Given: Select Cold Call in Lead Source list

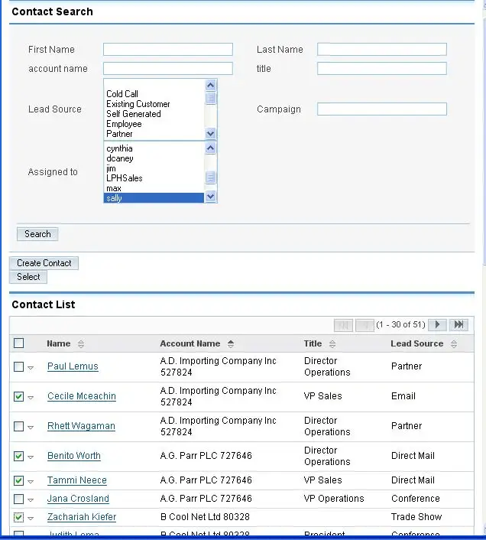Looking at the screenshot, I should tap(154, 94).
